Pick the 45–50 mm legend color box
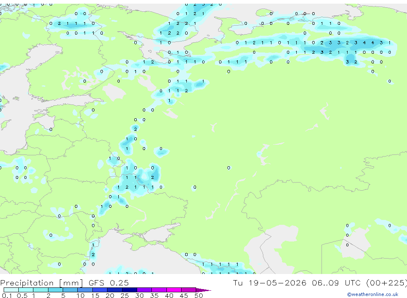This screenshot has width=407, height=298. coord(189,290)
